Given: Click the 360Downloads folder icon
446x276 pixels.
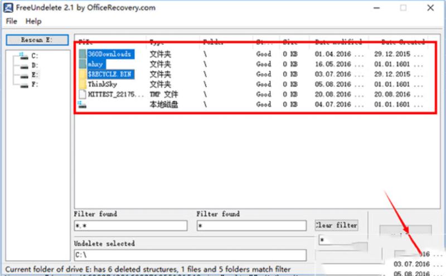Looking at the screenshot, I should tap(83, 54).
